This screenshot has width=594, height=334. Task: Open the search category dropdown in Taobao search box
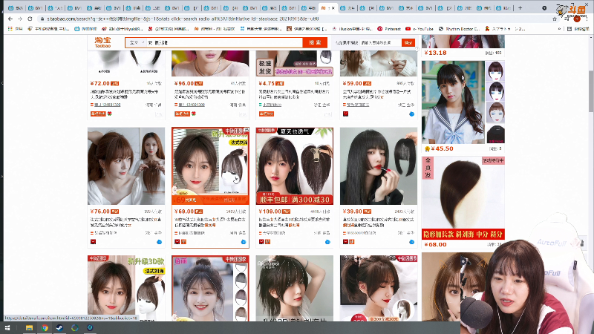coord(137,43)
